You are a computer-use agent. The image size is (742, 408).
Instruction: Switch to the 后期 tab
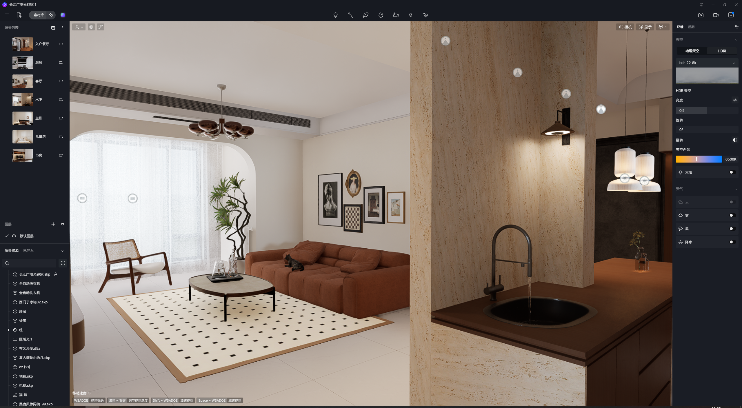[x=691, y=27]
